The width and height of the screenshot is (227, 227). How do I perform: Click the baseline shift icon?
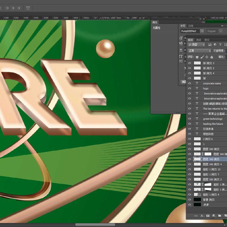pos(181,61)
